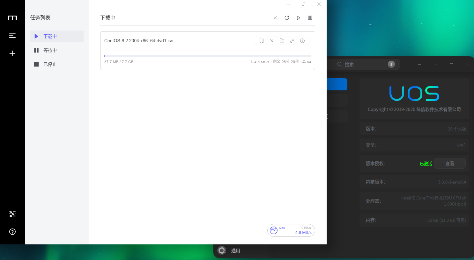Refresh the task list with header refresh icon
The width and height of the screenshot is (474, 260).
[287, 18]
